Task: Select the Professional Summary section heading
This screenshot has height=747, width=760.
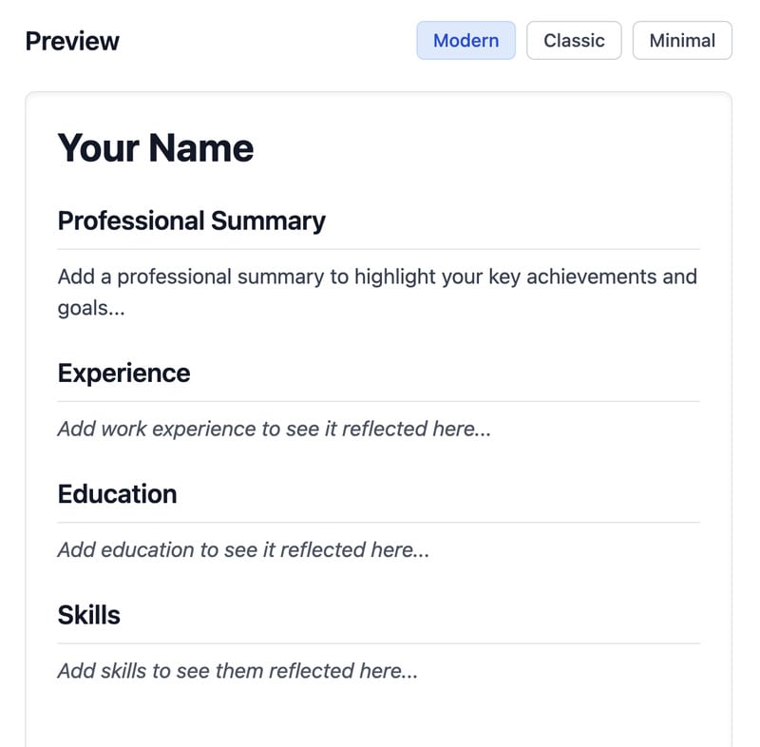Action: [x=191, y=220]
